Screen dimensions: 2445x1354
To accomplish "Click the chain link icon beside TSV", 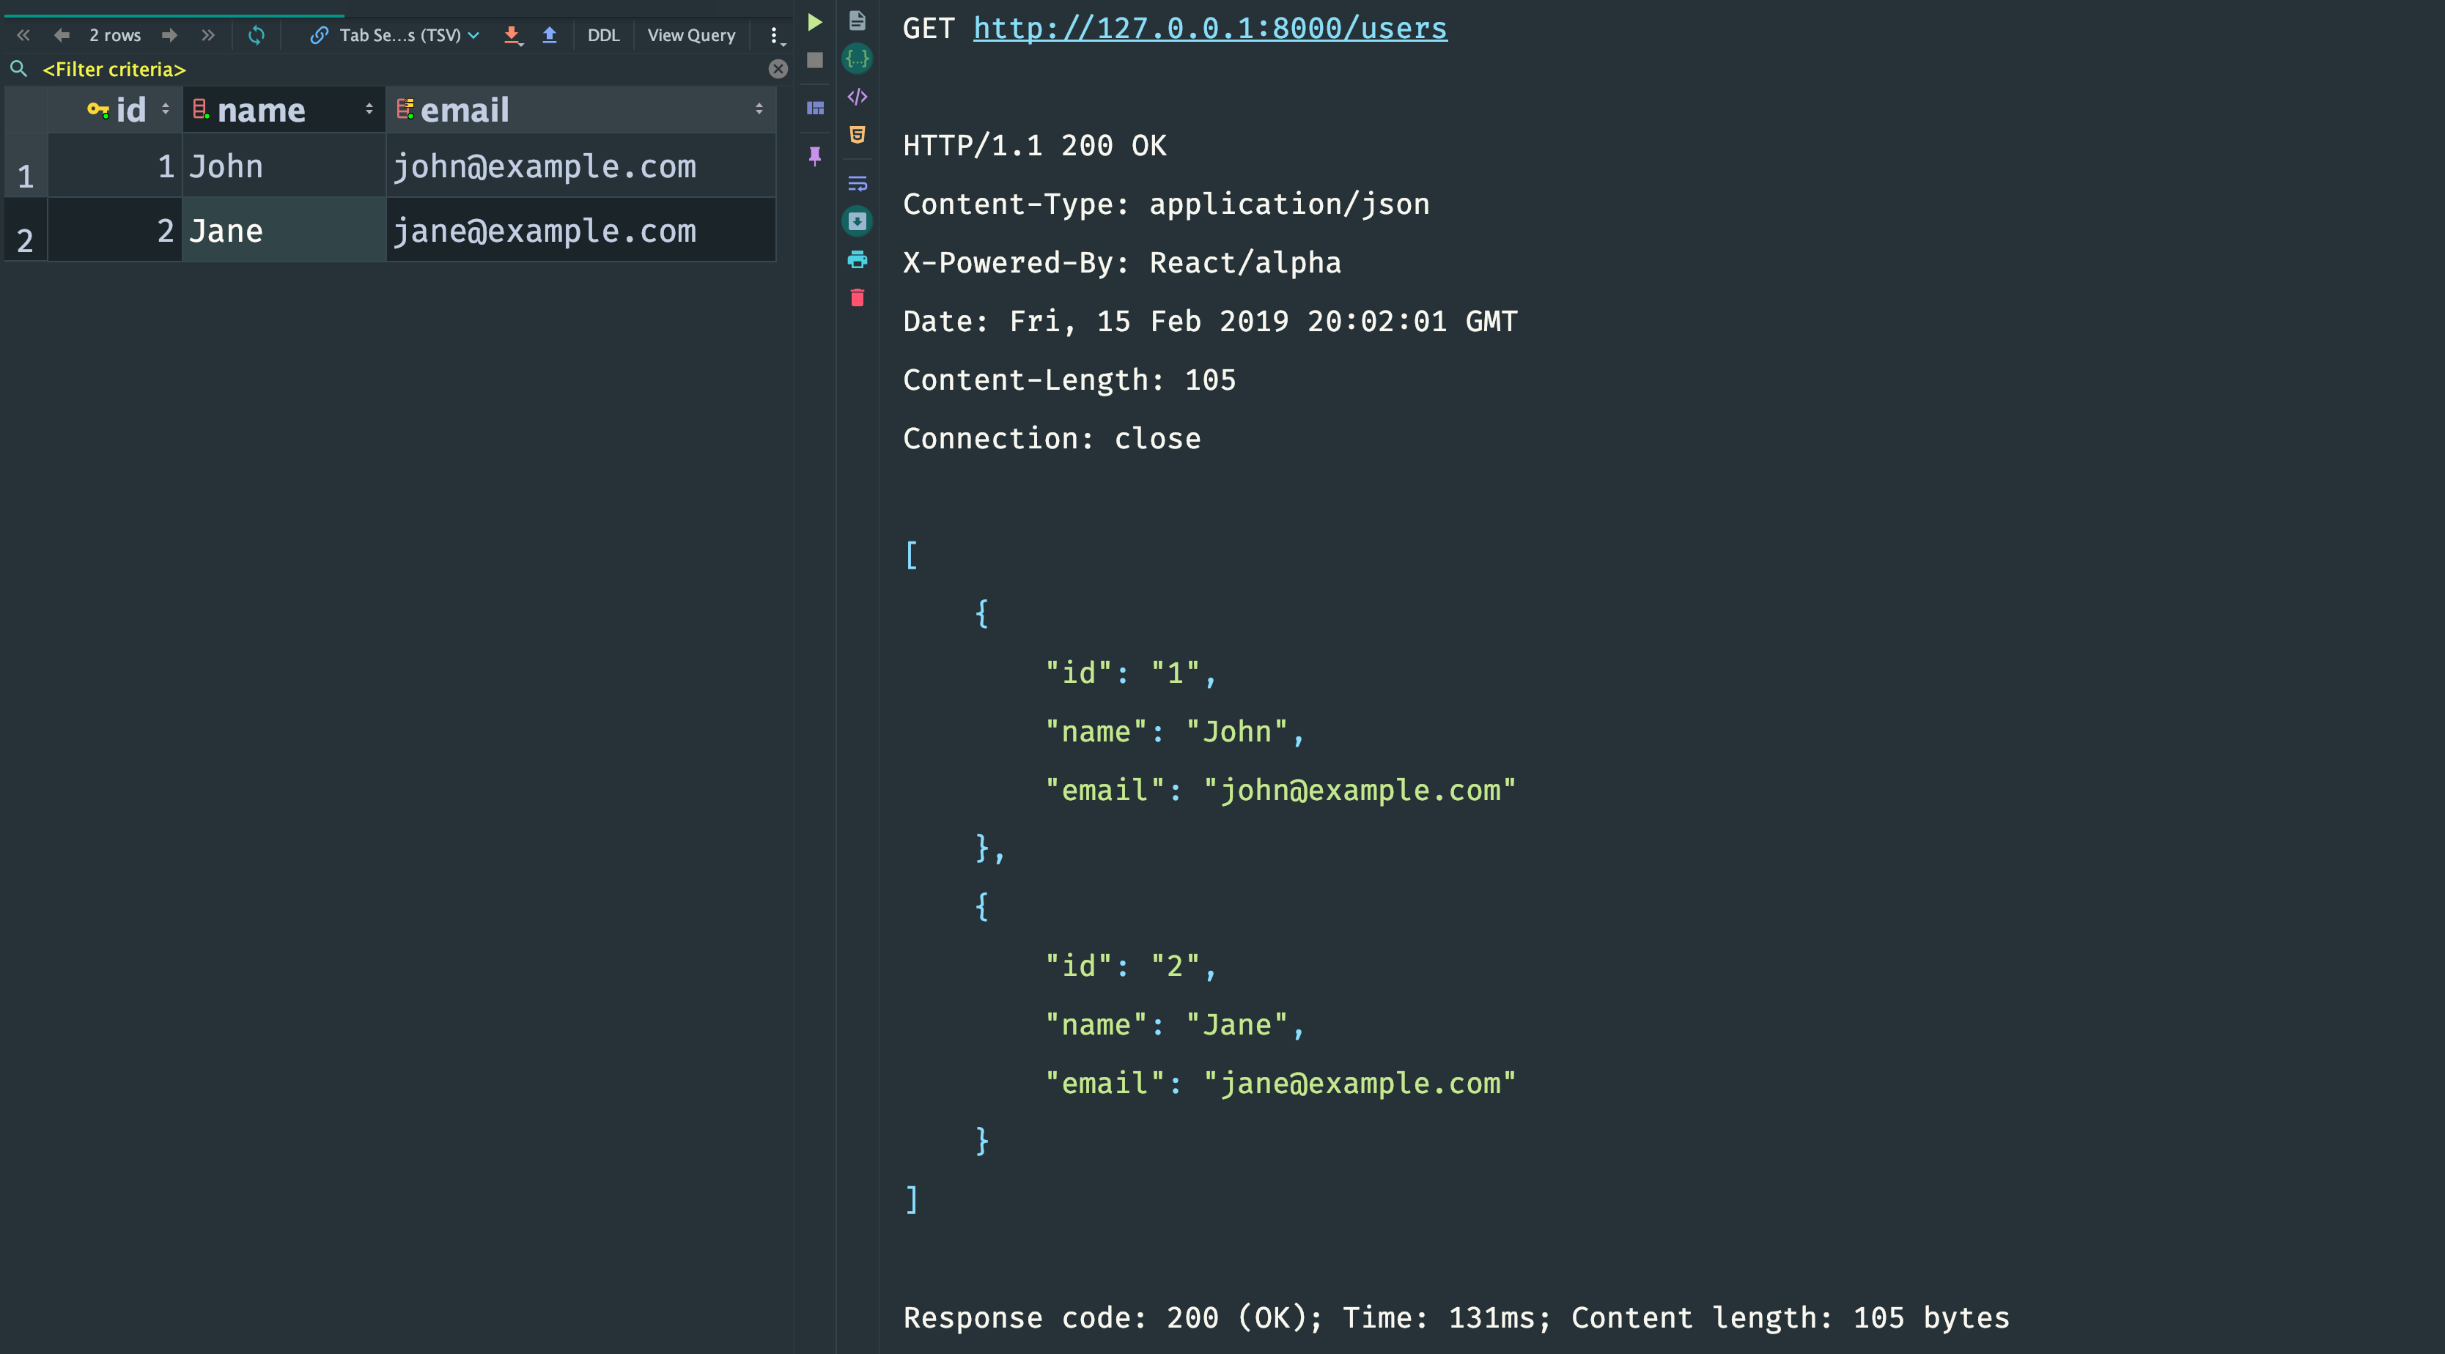I will (x=319, y=35).
